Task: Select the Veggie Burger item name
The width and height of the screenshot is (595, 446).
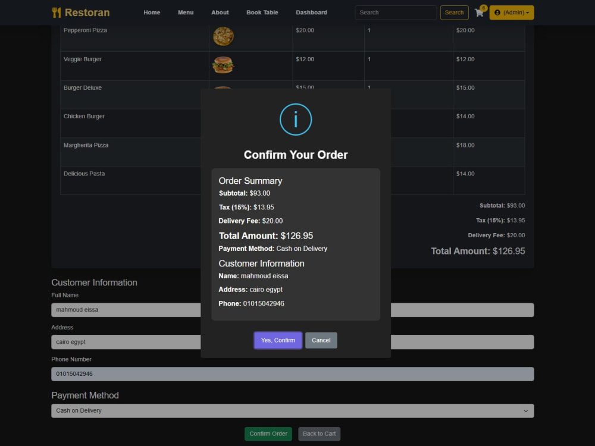Action: [82, 59]
